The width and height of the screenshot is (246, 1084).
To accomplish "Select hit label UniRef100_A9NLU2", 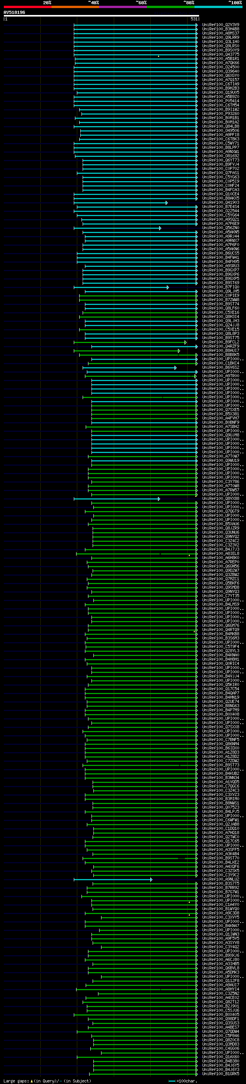I will click(221, 879).
